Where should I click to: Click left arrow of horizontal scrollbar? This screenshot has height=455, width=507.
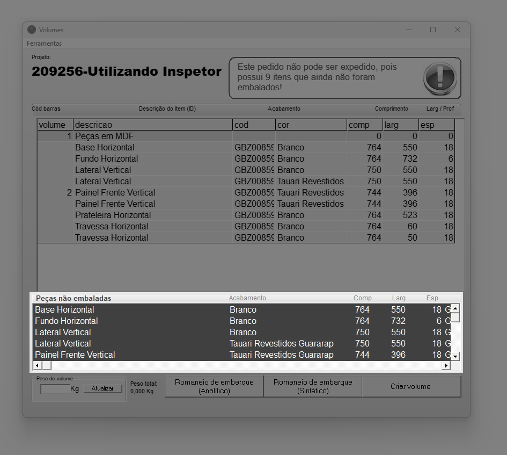coord(37,365)
